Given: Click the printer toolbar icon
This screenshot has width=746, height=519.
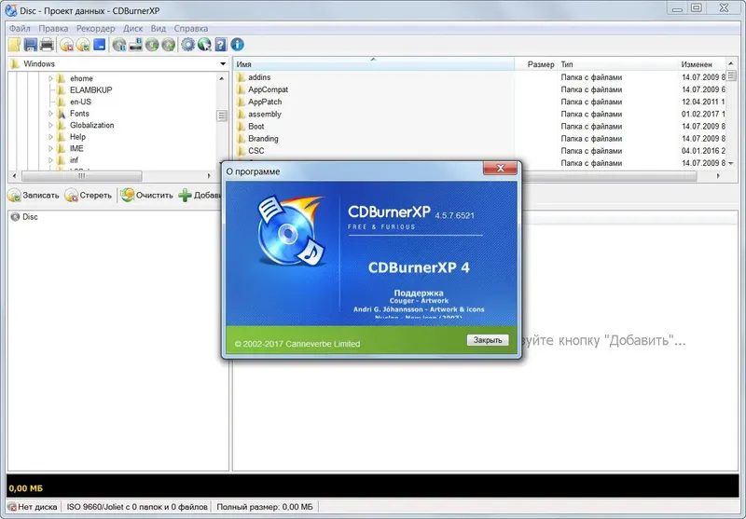Looking at the screenshot, I should tap(47, 45).
